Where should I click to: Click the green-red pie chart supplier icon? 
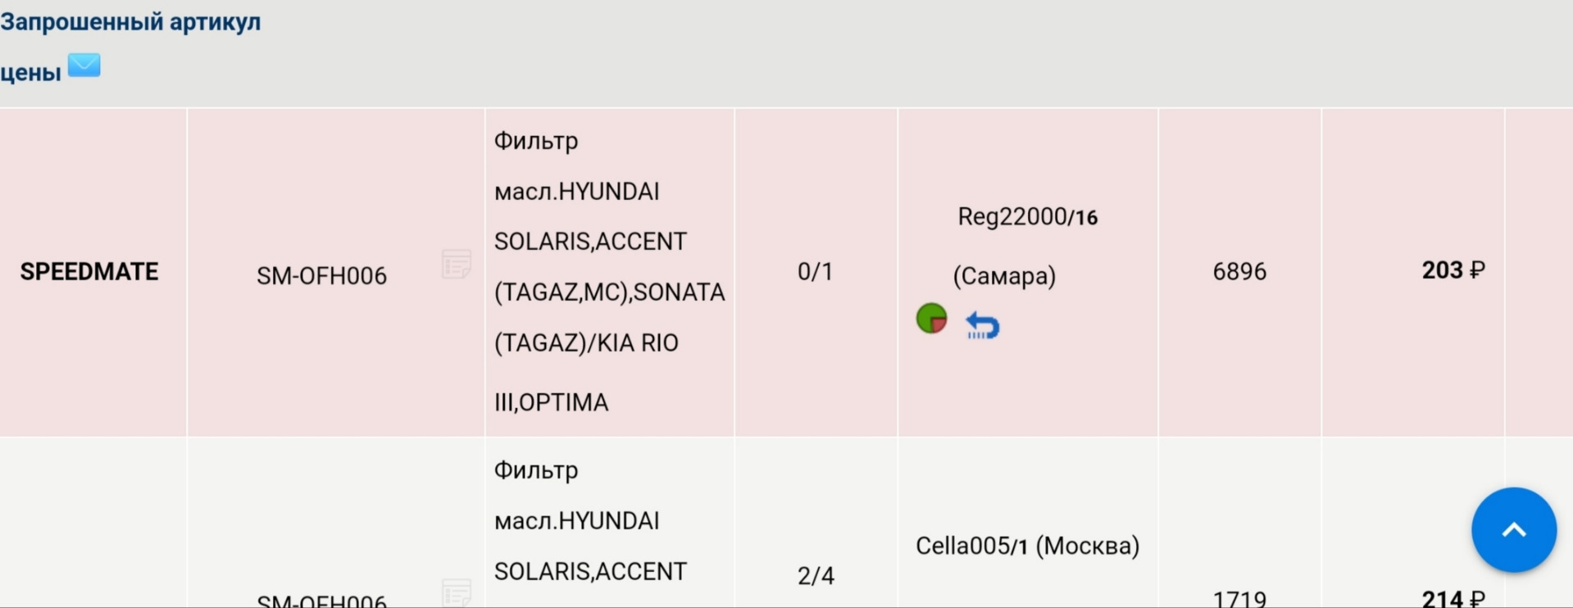pos(931,318)
